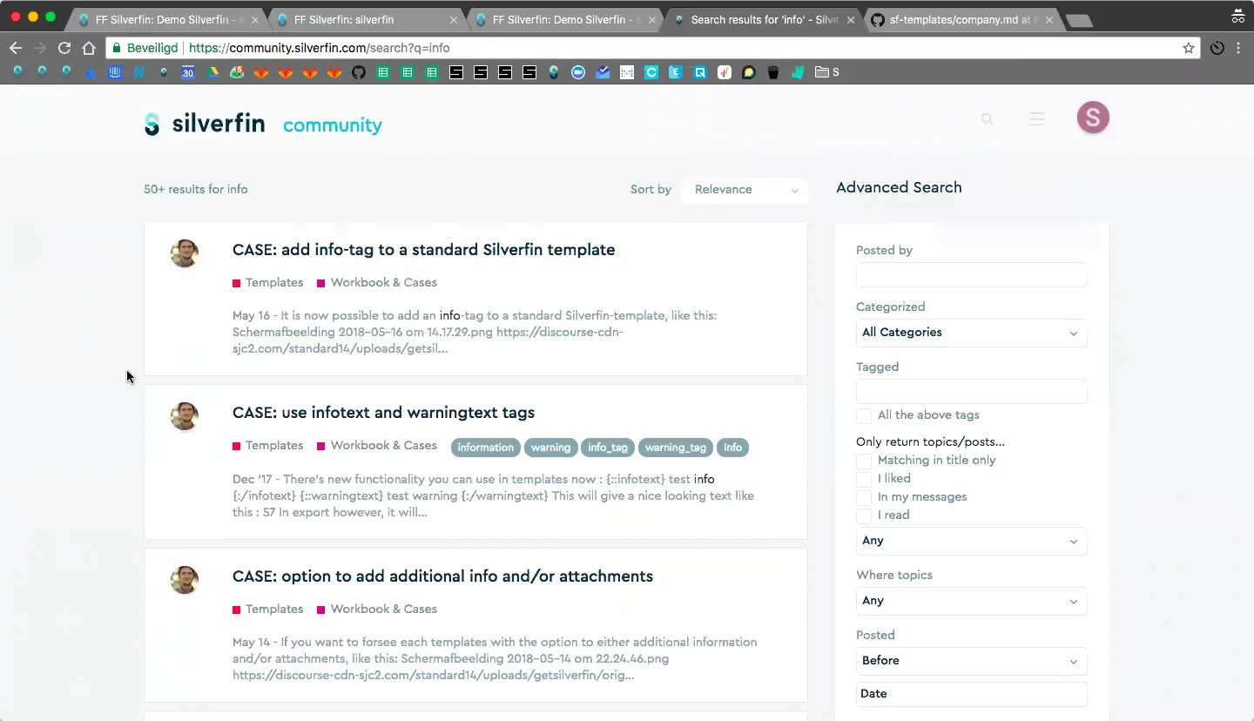Select the warning tag
The height and width of the screenshot is (721, 1254).
[550, 448]
